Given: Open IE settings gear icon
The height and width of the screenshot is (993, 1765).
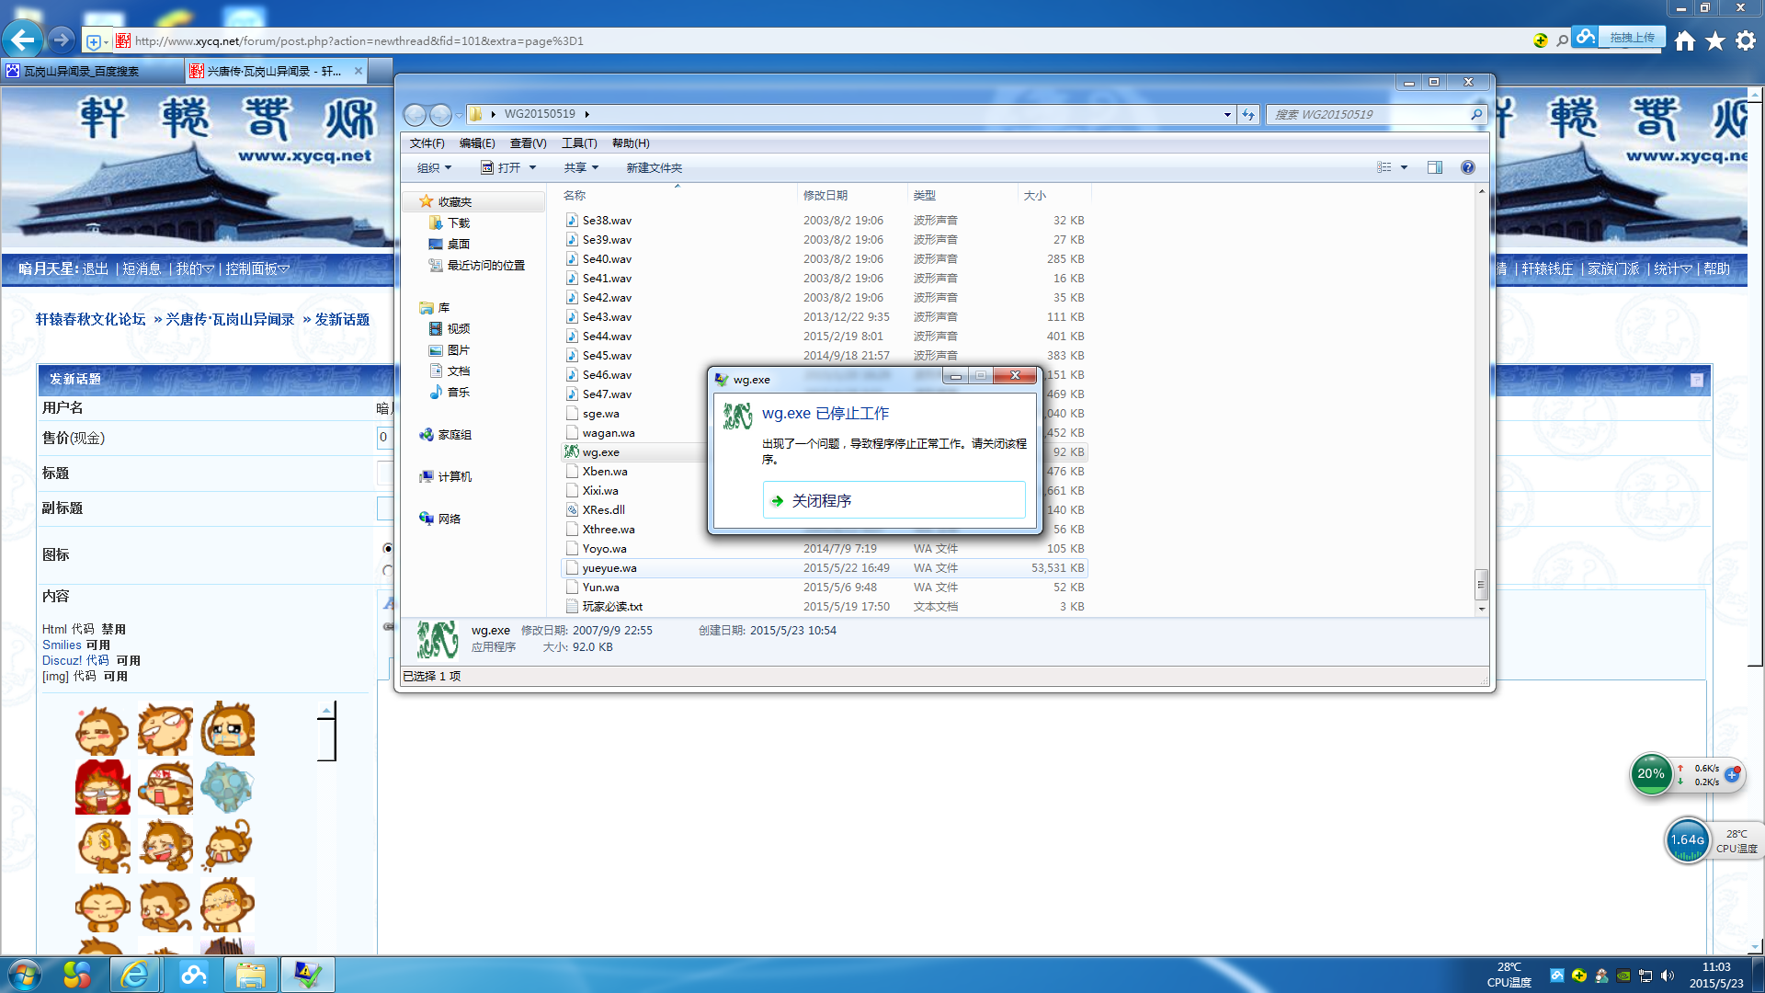Looking at the screenshot, I should (x=1746, y=40).
